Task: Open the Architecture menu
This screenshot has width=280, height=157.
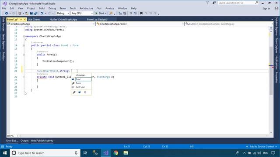Action: click(x=86, y=8)
